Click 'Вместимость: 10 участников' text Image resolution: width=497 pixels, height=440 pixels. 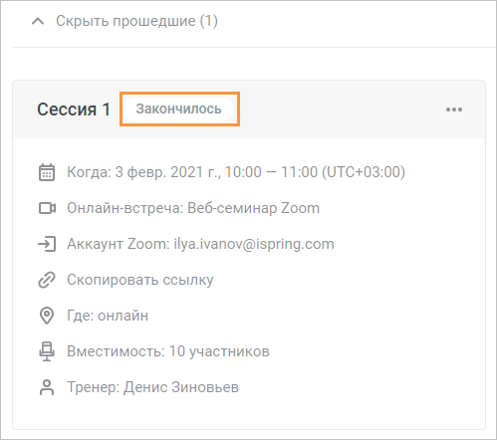pyautogui.click(x=168, y=351)
